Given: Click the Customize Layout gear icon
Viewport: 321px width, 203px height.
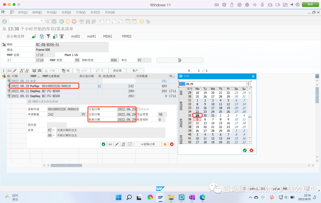Looking at the screenshot, I should [148, 21].
